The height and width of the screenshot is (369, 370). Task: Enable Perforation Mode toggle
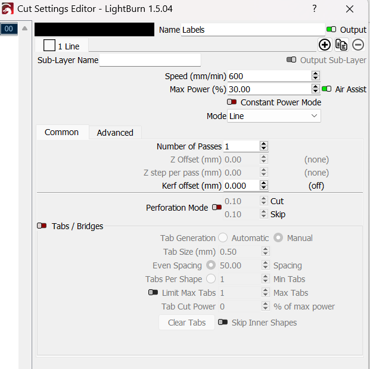(216, 208)
